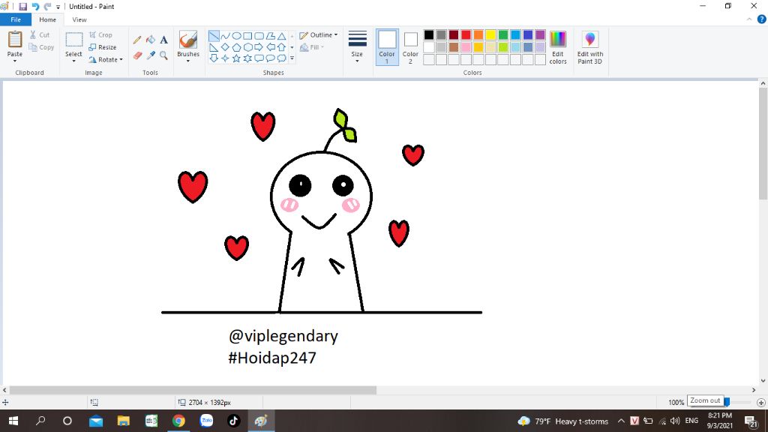Choose the Down arrow shape
The height and width of the screenshot is (432, 768).
click(x=214, y=58)
